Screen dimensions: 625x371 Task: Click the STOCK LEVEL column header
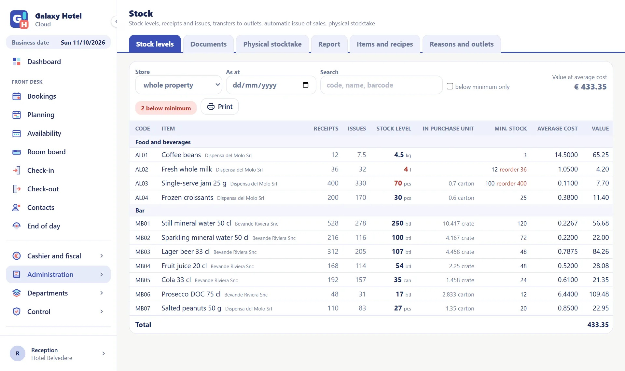tap(394, 129)
